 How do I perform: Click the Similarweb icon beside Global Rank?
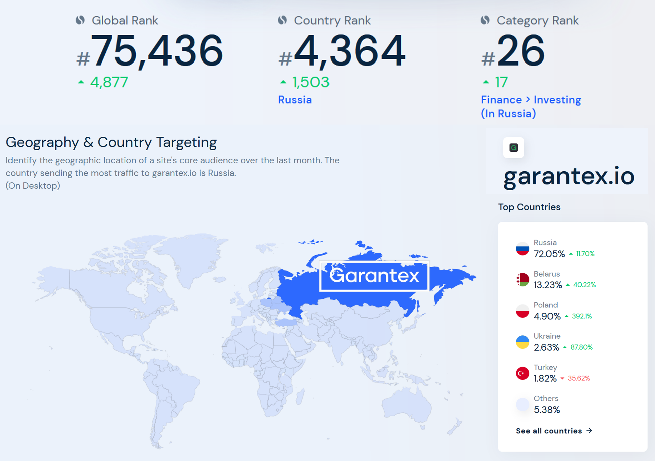pyautogui.click(x=80, y=20)
